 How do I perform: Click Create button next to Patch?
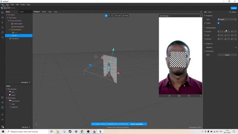coord(227,55)
